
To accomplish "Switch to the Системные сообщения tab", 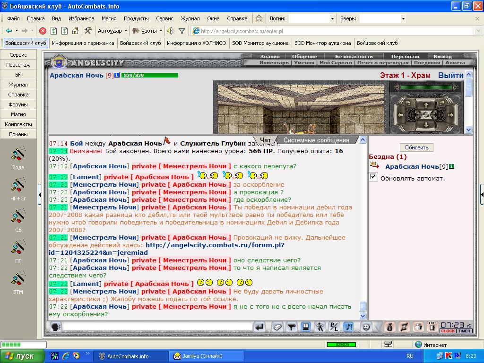I will [x=316, y=140].
